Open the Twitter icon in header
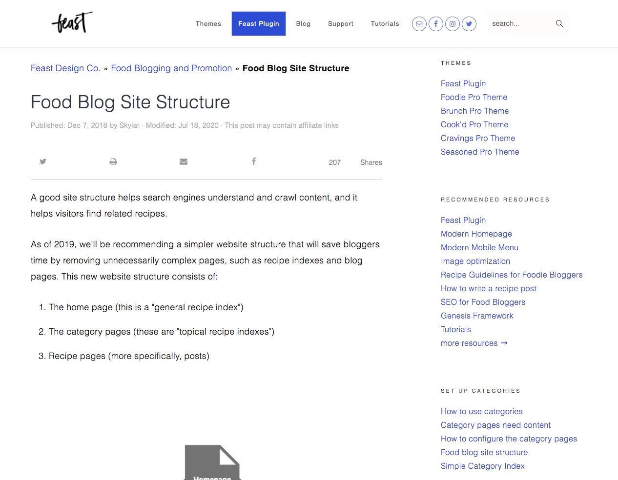This screenshot has width=618, height=480. point(469,24)
